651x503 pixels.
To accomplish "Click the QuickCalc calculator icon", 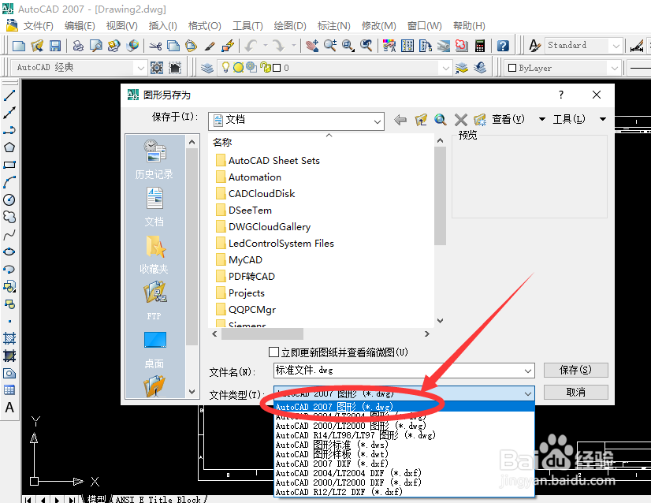I will (x=479, y=45).
